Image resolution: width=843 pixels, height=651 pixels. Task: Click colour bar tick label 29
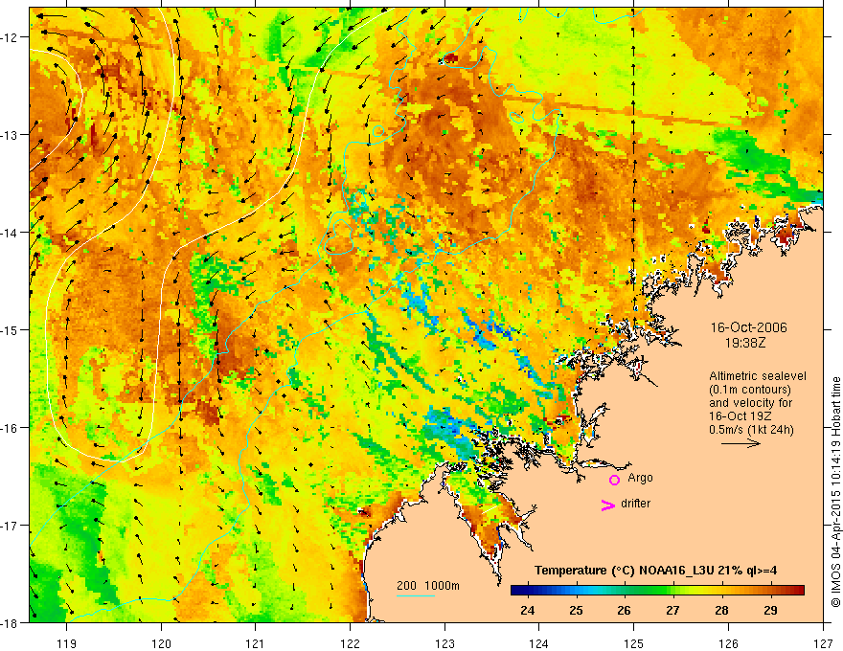[770, 610]
